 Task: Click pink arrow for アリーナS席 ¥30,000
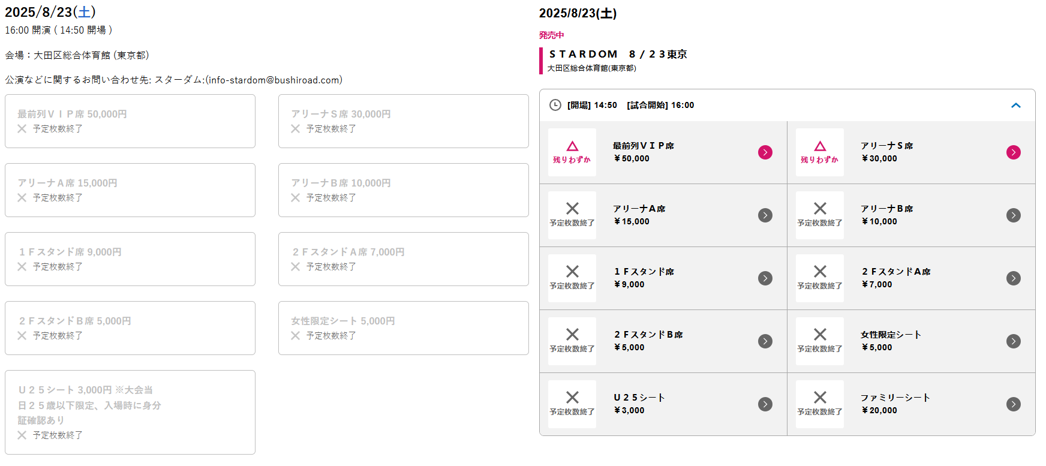tap(1013, 152)
